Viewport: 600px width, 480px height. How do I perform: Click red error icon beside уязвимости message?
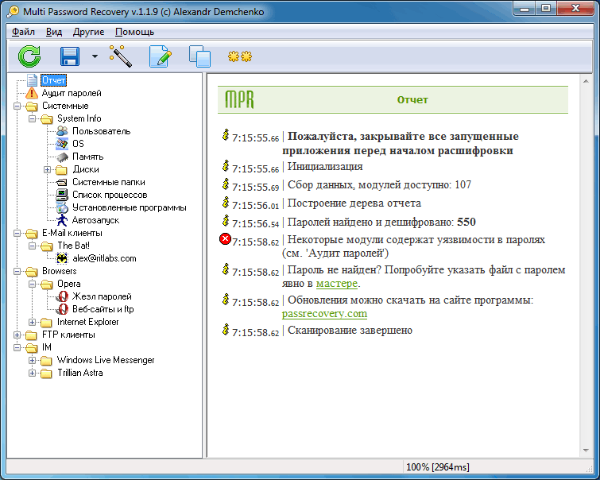point(225,239)
